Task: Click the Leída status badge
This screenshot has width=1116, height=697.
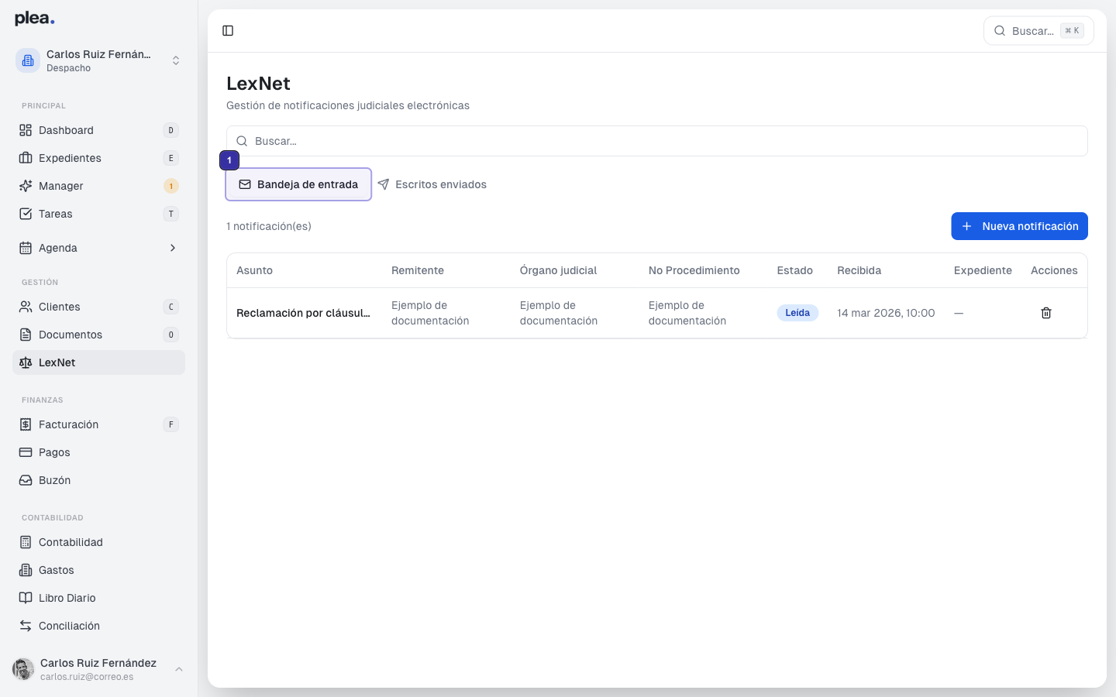Action: (x=797, y=313)
